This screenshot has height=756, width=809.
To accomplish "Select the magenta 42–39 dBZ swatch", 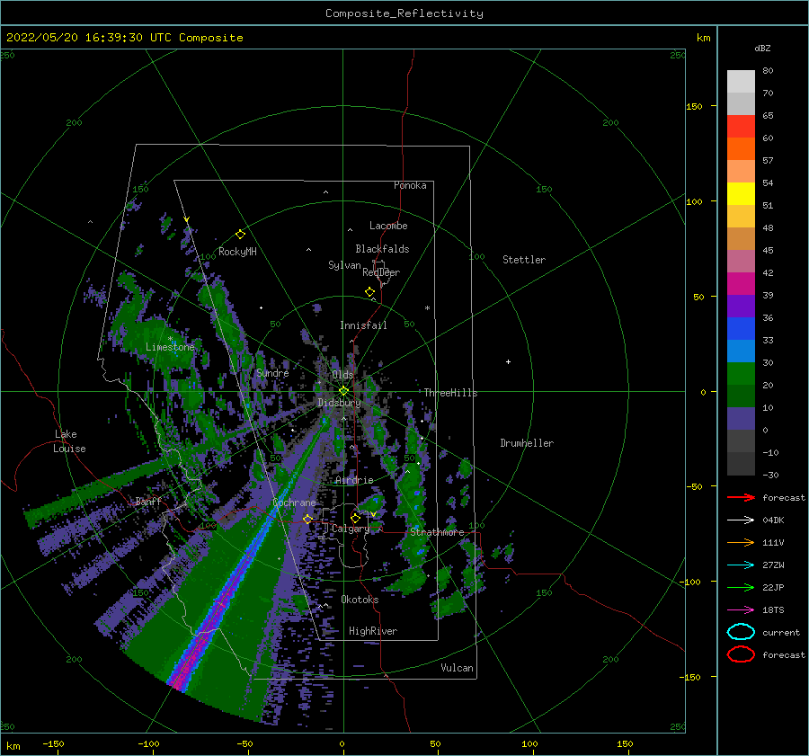I will [x=741, y=284].
